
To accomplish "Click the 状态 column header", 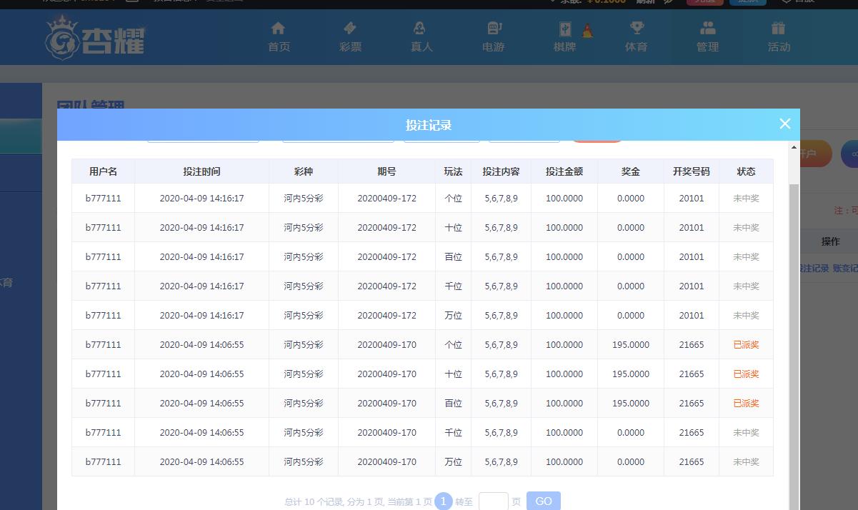I will pos(746,171).
